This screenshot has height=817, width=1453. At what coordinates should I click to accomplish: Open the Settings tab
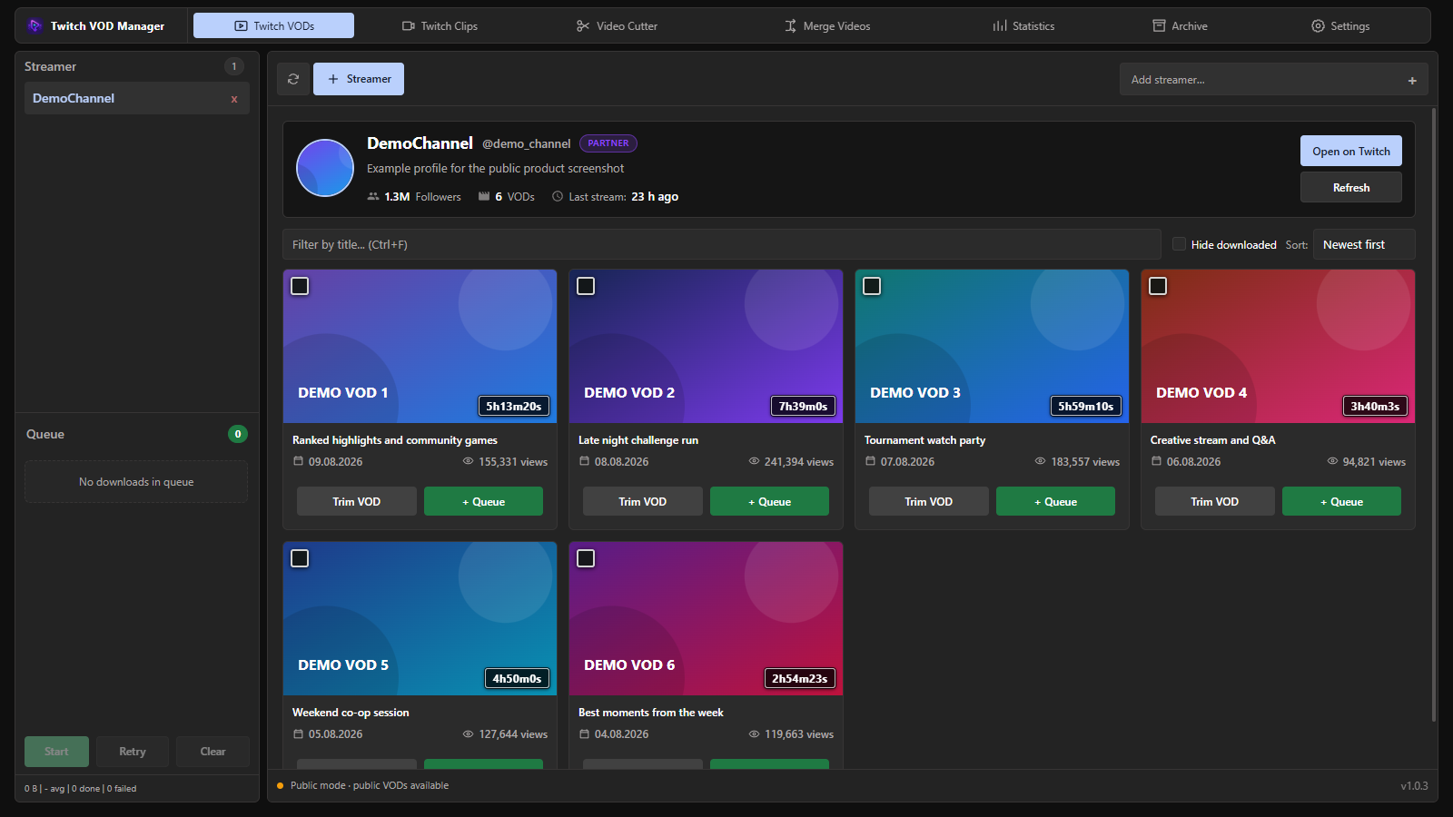[1340, 26]
